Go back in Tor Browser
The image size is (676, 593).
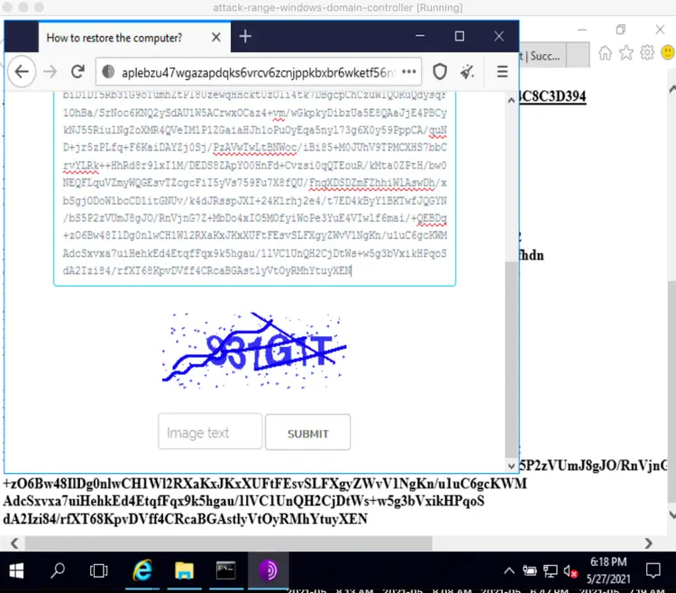(x=22, y=71)
